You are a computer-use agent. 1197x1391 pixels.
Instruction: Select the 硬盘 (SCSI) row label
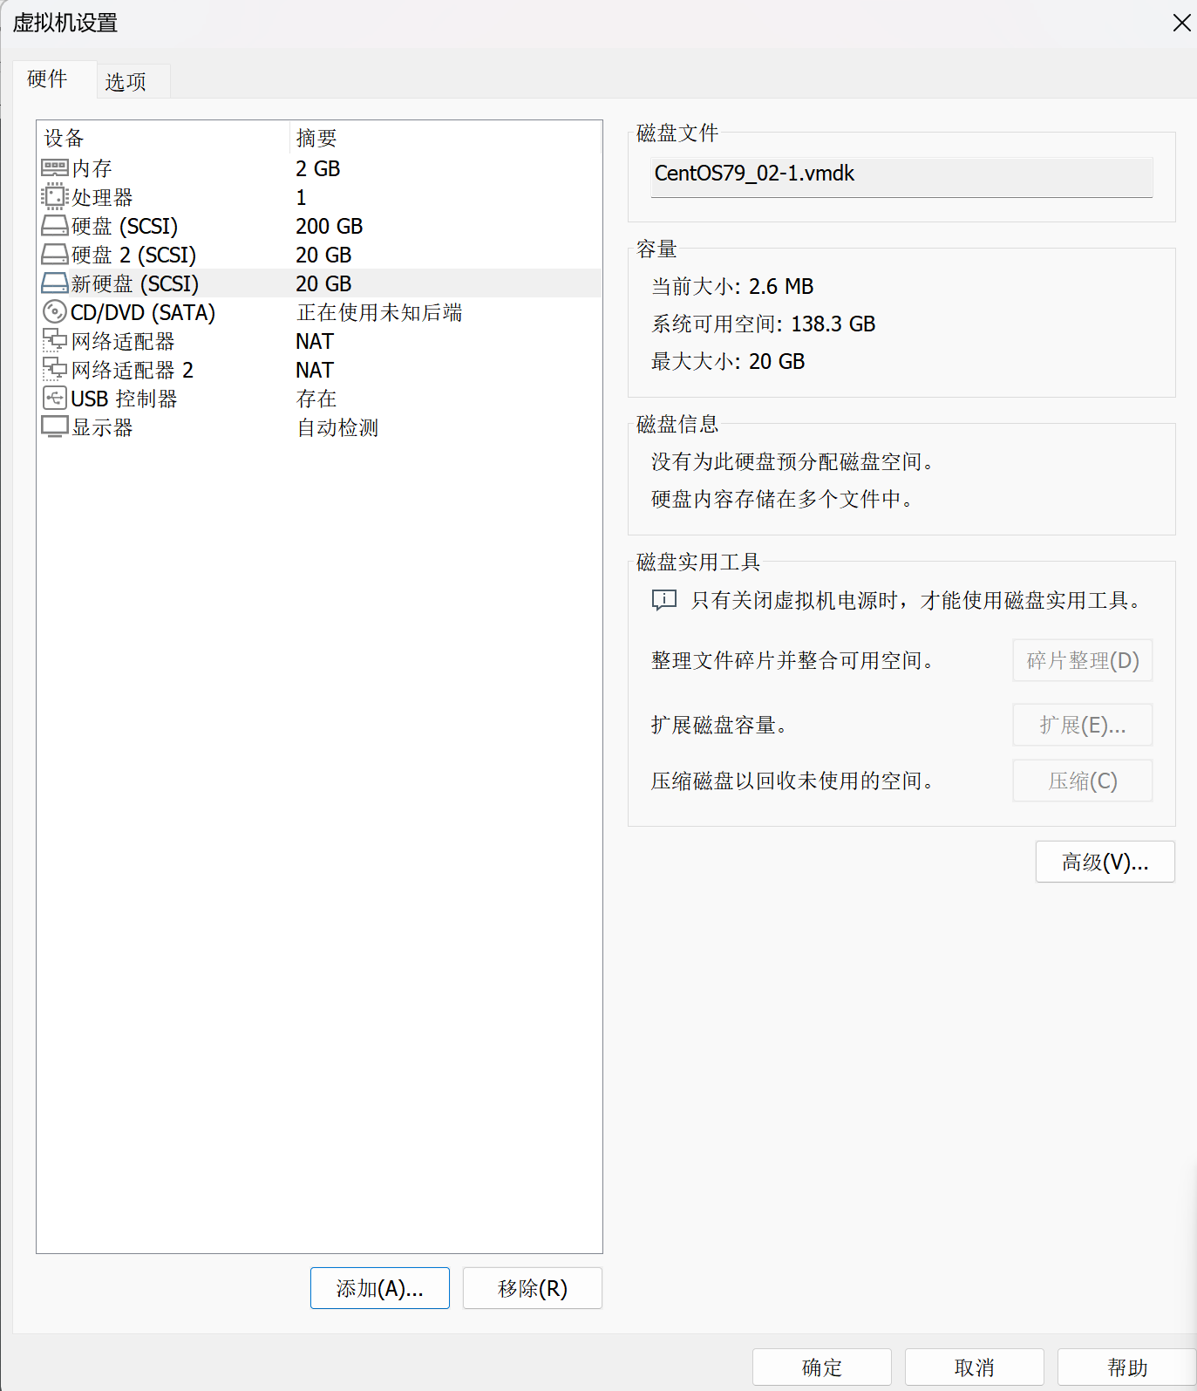point(125,226)
